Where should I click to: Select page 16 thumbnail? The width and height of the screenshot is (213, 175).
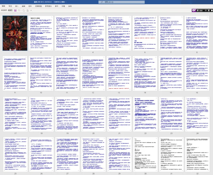197,73
